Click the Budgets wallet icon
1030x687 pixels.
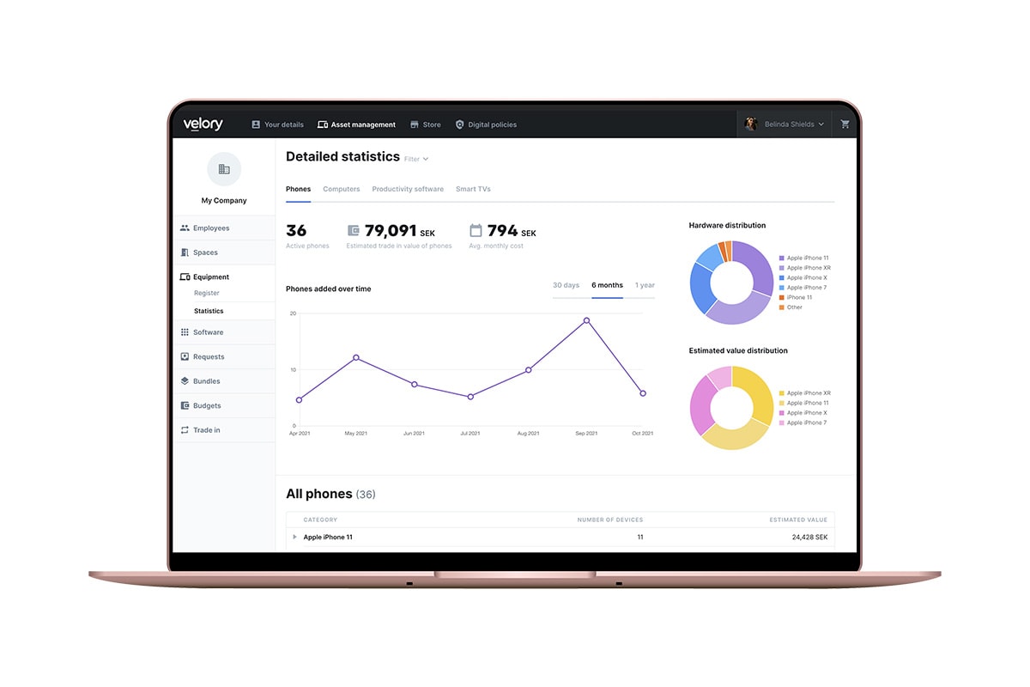pyautogui.click(x=185, y=405)
